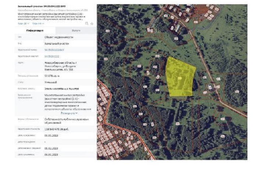
Task: Click the bookmark/copy icon beside the star
Action: 87,23
